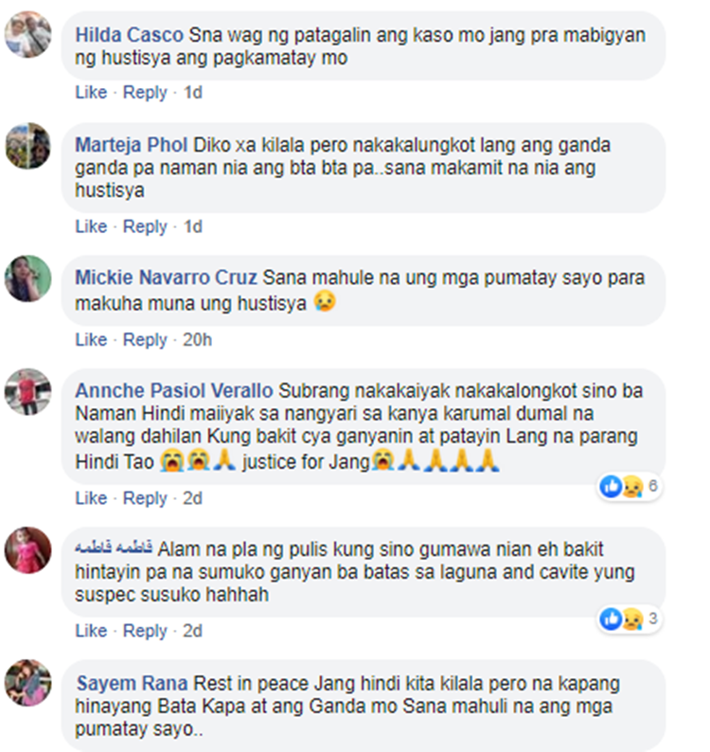
Task: View the 3 reactions on police comment
Action: pyautogui.click(x=630, y=618)
